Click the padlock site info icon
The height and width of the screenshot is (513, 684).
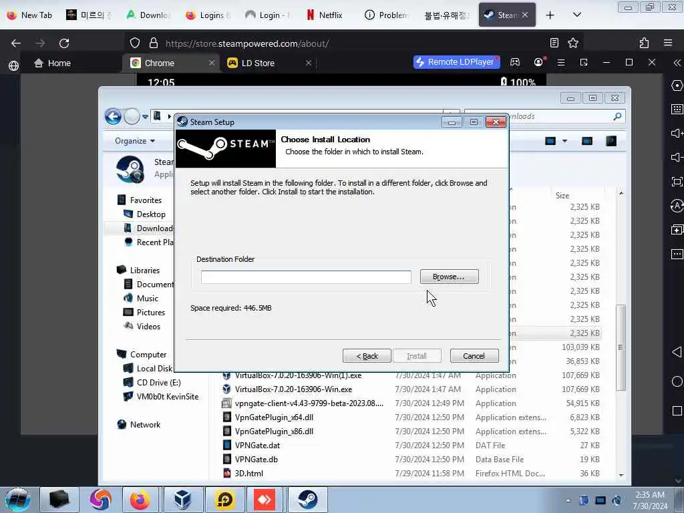153,43
